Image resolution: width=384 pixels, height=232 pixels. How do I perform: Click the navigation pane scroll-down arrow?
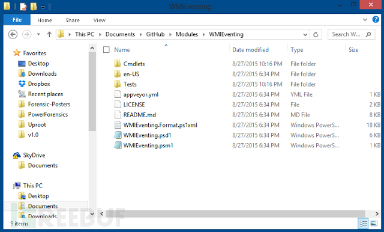pyautogui.click(x=92, y=214)
